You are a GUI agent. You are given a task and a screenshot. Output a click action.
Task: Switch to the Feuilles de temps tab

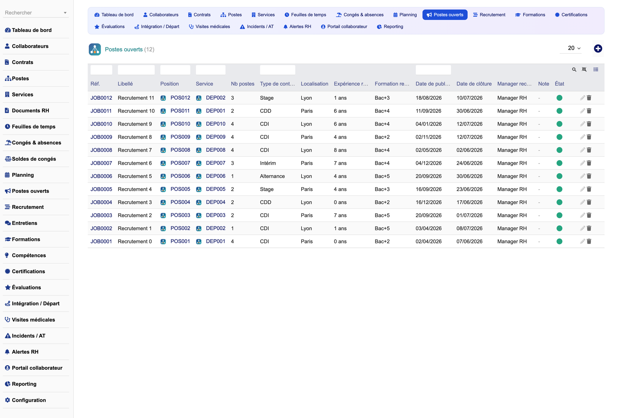pos(305,15)
